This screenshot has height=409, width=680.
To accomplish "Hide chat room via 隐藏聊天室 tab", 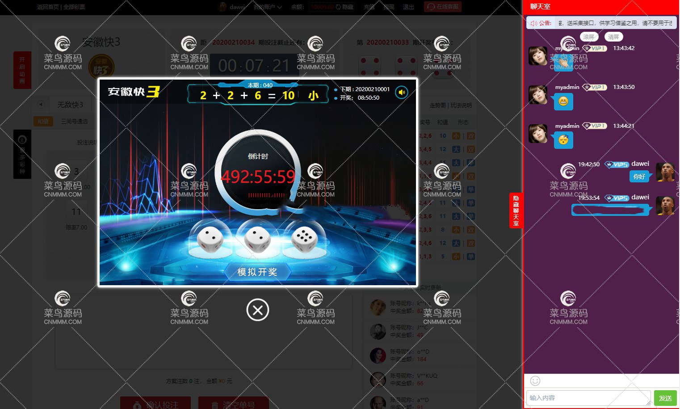I will 516,210.
